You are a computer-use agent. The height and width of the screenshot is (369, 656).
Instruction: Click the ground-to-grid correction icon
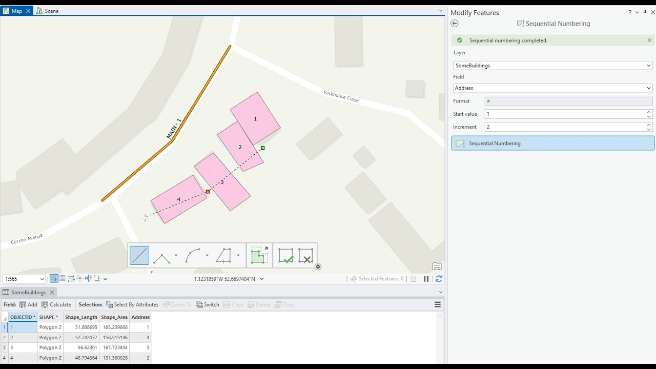(x=88, y=279)
